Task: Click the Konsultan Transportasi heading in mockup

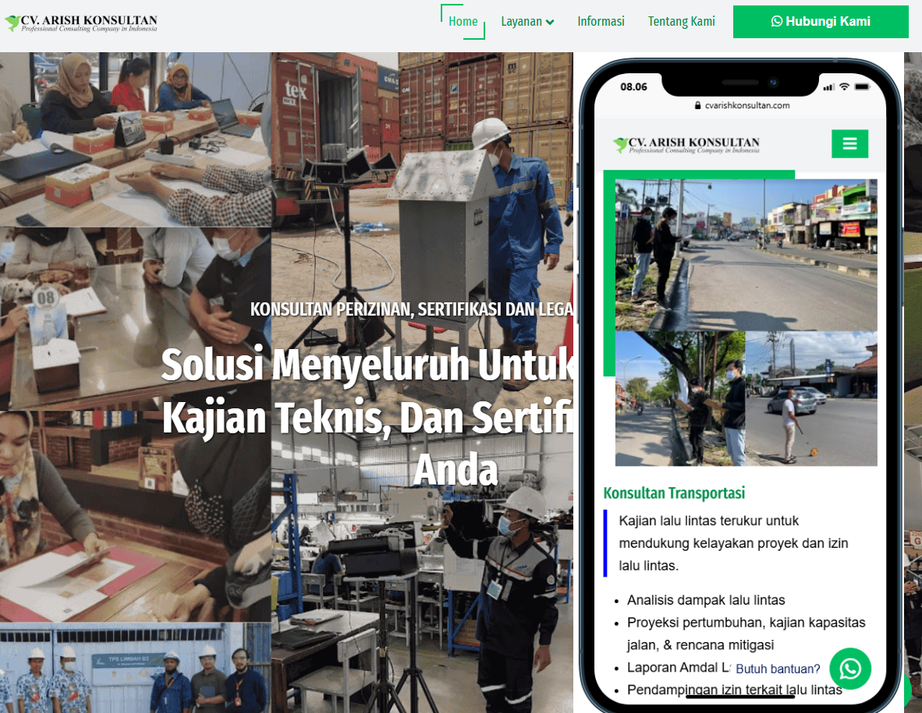Action: tap(674, 493)
